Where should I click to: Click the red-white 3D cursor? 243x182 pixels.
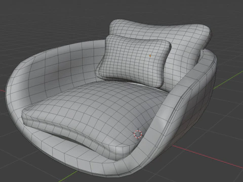click(138, 134)
